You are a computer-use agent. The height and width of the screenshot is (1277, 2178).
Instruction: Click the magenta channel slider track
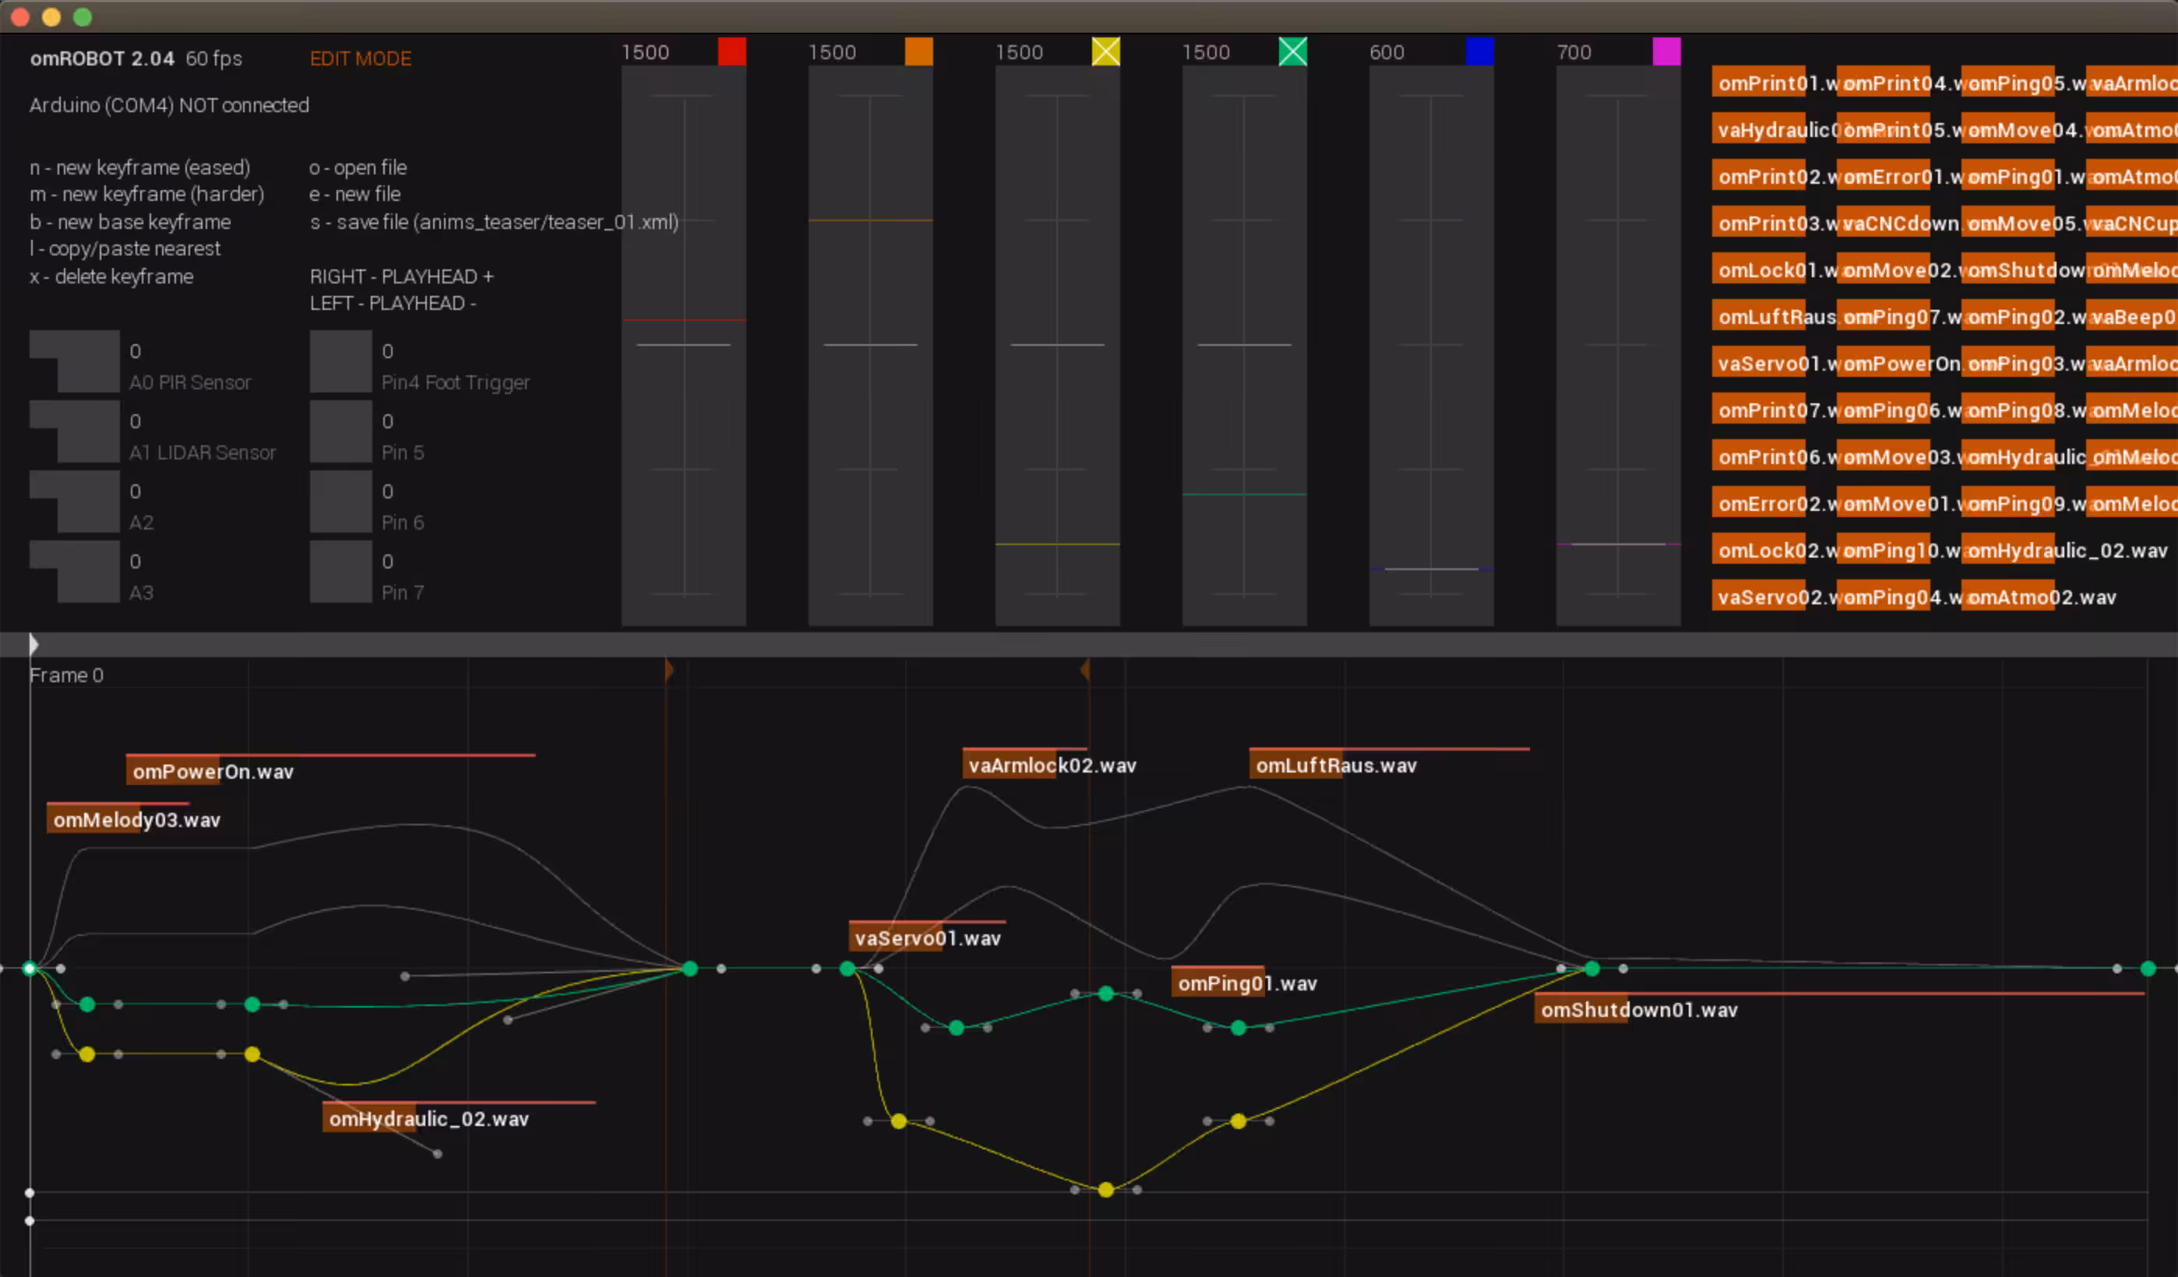(1618, 346)
